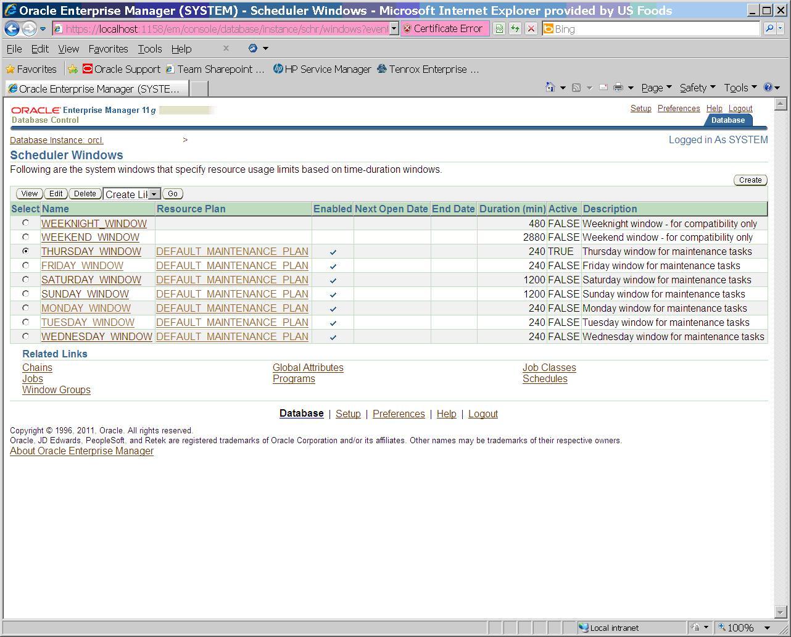Select the MONDAY_WINDOW radio button
791x637 pixels.
pyautogui.click(x=25, y=308)
